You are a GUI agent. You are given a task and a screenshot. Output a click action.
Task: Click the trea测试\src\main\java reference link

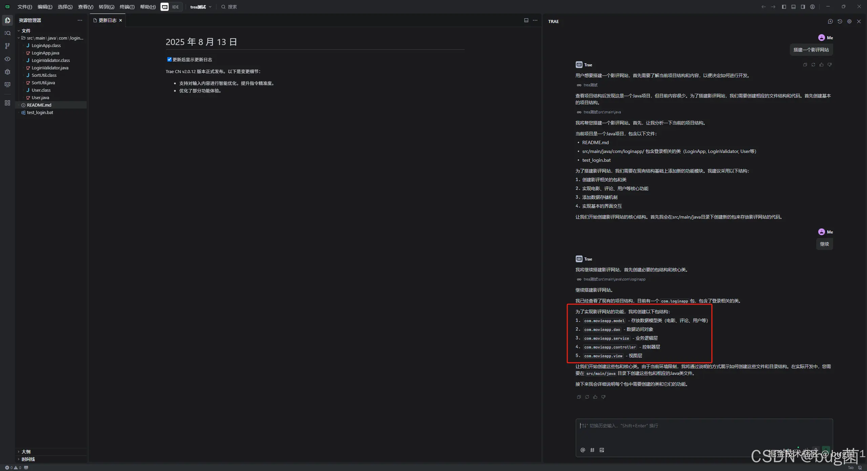point(602,112)
